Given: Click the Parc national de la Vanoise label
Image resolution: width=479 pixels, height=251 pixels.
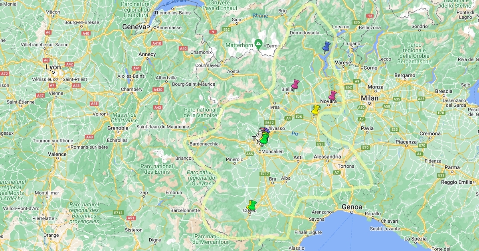Looking at the screenshot, I should click(200, 112).
